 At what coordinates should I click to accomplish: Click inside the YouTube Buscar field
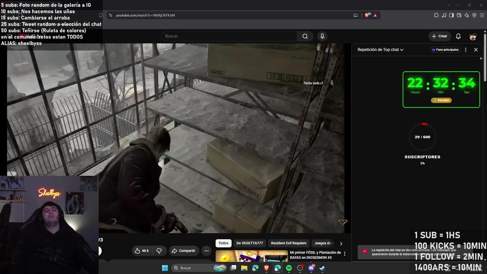coord(229,36)
